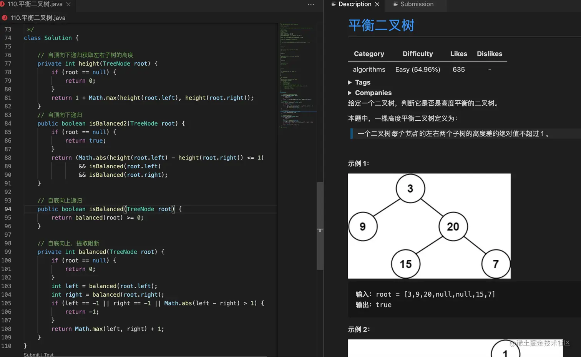Click the Example 1 binary tree image
This screenshot has width=581, height=357.
click(x=429, y=226)
